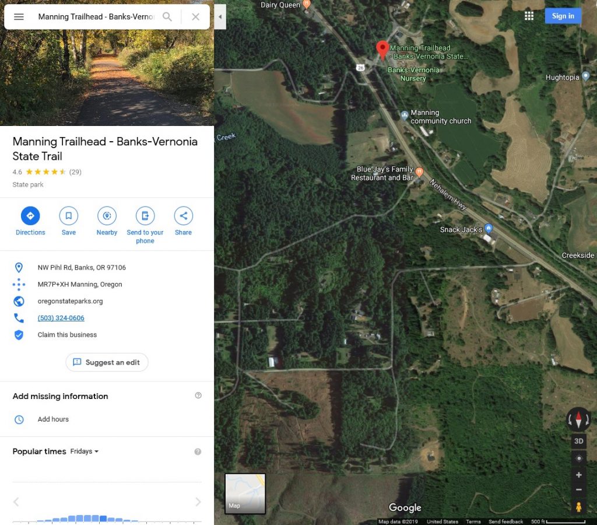Click the search magnifier icon
This screenshot has height=525, width=597.
(167, 17)
